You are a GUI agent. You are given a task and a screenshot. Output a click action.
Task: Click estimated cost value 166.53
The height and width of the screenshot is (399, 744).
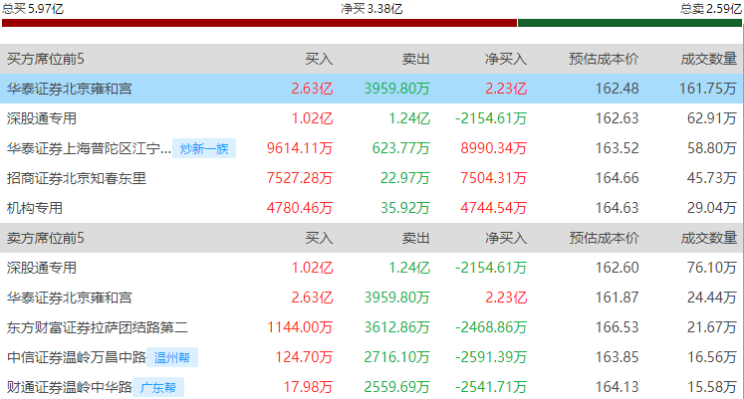617,327
